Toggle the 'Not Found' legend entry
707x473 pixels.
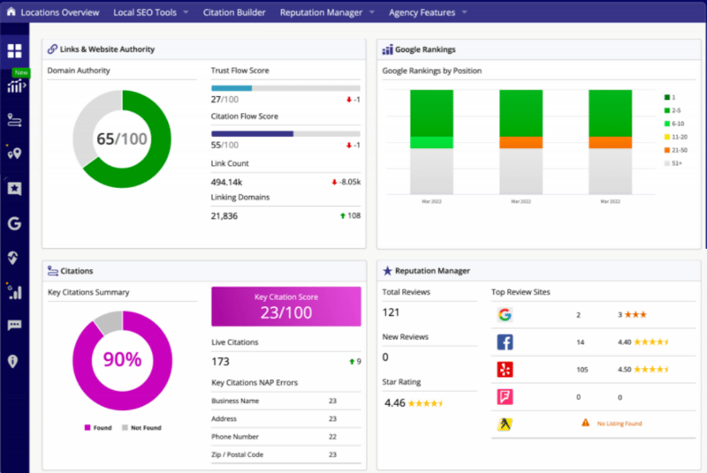[x=141, y=427]
